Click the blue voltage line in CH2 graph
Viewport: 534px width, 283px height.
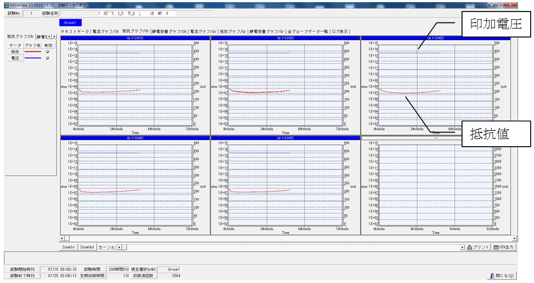click(259, 53)
